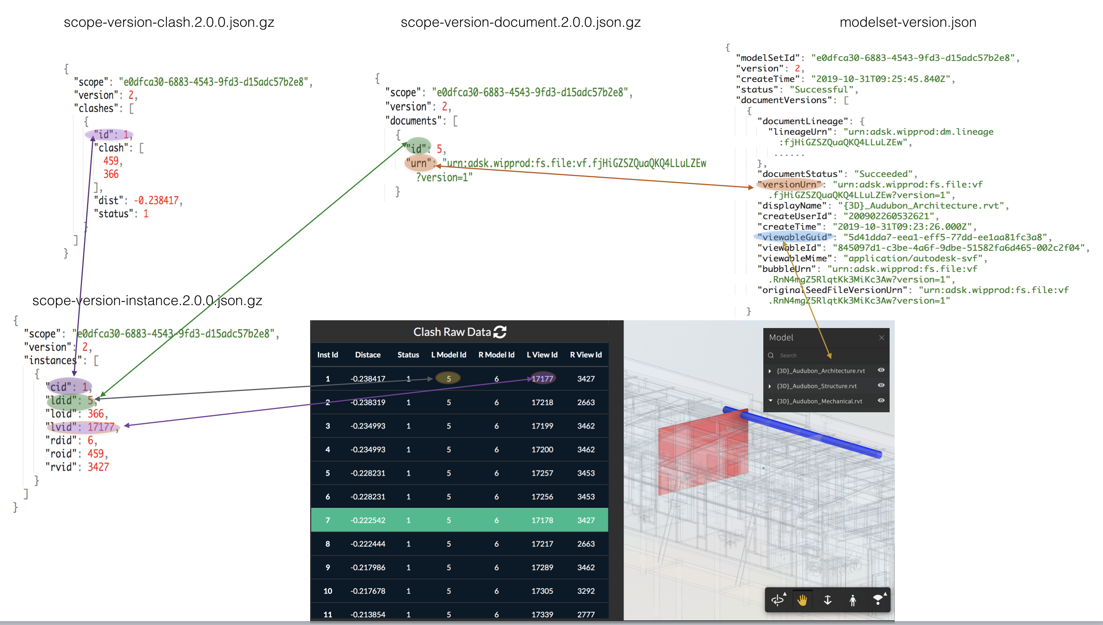Select the Orbit tool in viewer toolbar
The width and height of the screenshot is (1103, 625).
pos(778,599)
